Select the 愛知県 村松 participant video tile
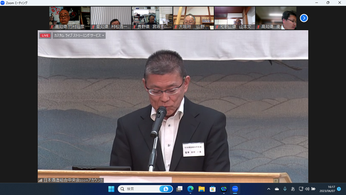Screen dimensions: 346x195 pos(111,18)
